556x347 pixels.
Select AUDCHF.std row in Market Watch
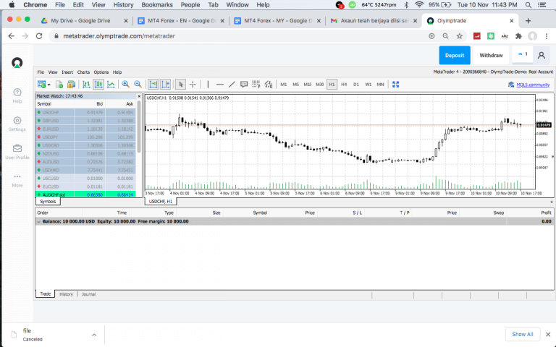[85, 194]
